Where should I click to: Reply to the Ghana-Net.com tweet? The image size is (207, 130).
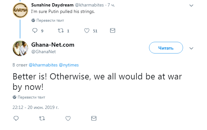(16, 118)
